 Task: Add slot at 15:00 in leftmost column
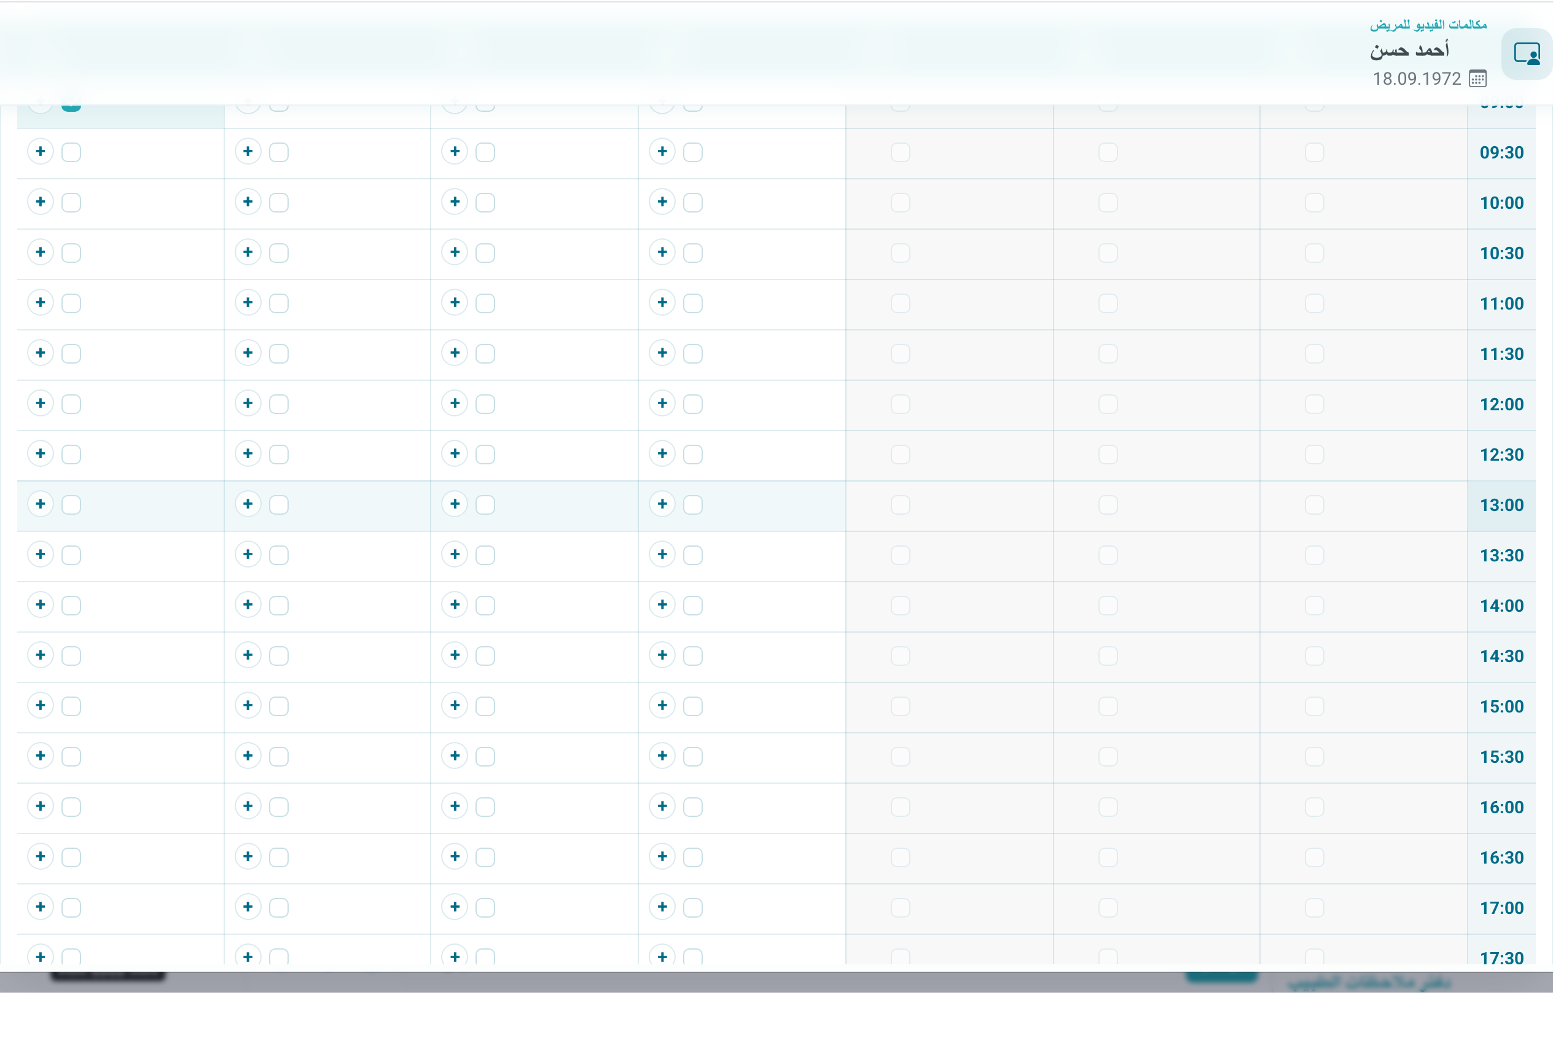pyautogui.click(x=41, y=705)
